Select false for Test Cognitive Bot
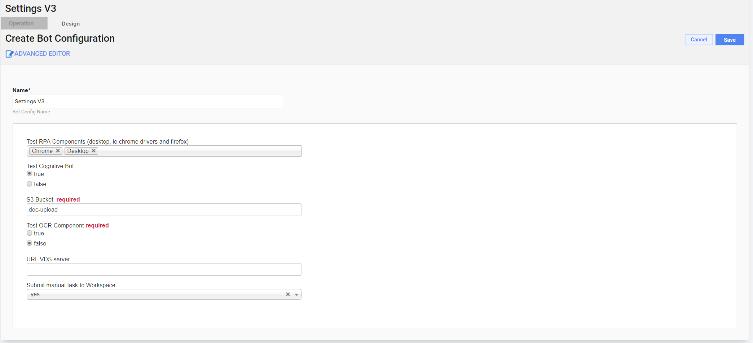This screenshot has height=343, width=753. click(x=30, y=184)
